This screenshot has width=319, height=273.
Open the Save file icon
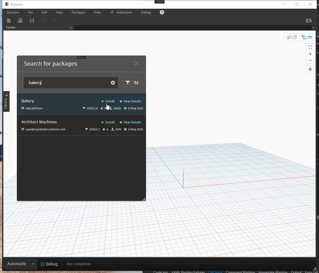(x=32, y=20)
